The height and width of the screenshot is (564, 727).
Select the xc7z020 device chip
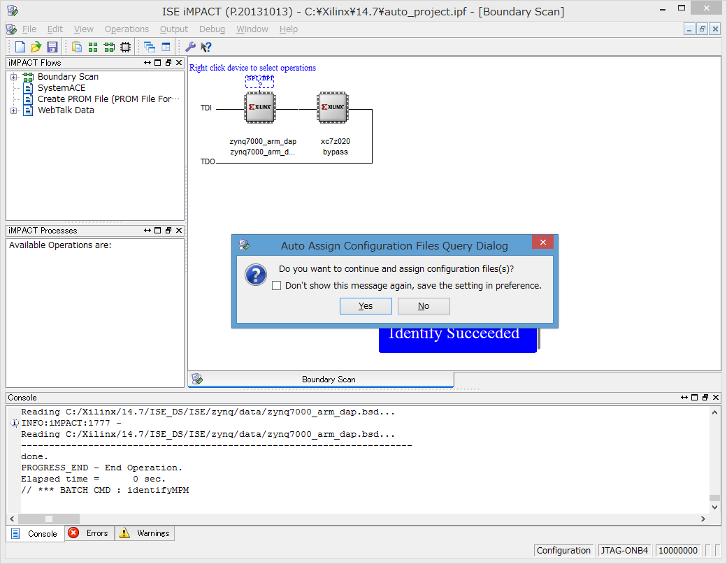[x=333, y=109]
